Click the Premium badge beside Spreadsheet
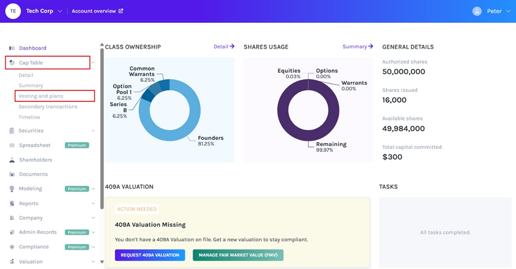 click(77, 145)
